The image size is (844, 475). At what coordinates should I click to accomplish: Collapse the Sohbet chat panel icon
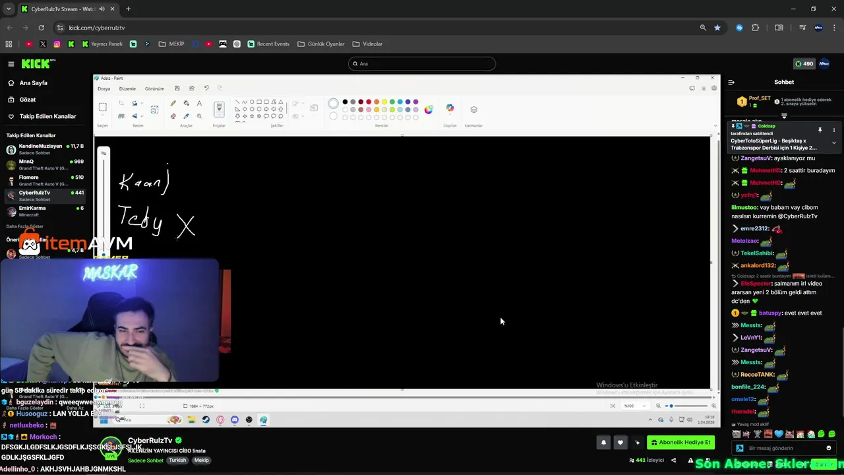pos(731,82)
